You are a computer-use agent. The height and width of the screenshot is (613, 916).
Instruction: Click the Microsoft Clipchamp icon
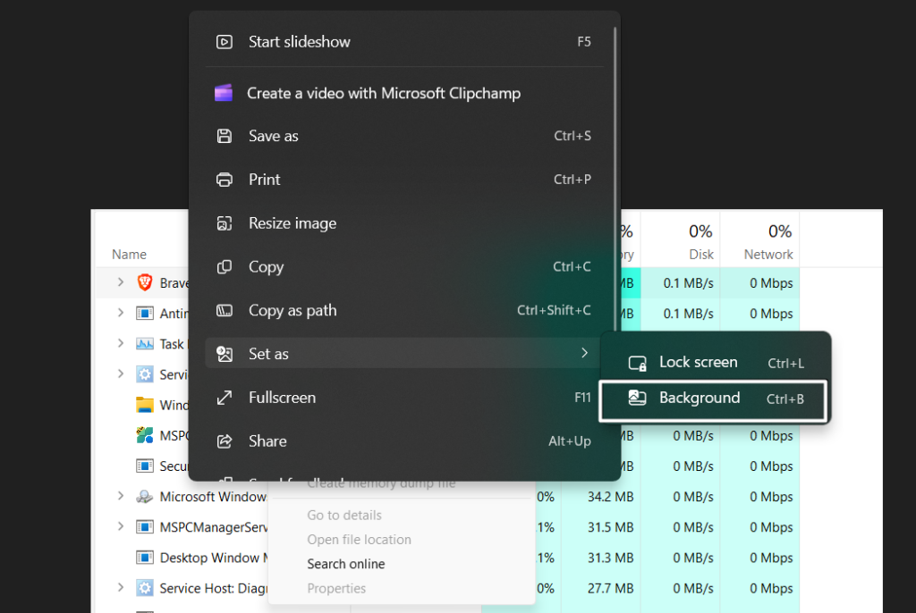point(224,93)
